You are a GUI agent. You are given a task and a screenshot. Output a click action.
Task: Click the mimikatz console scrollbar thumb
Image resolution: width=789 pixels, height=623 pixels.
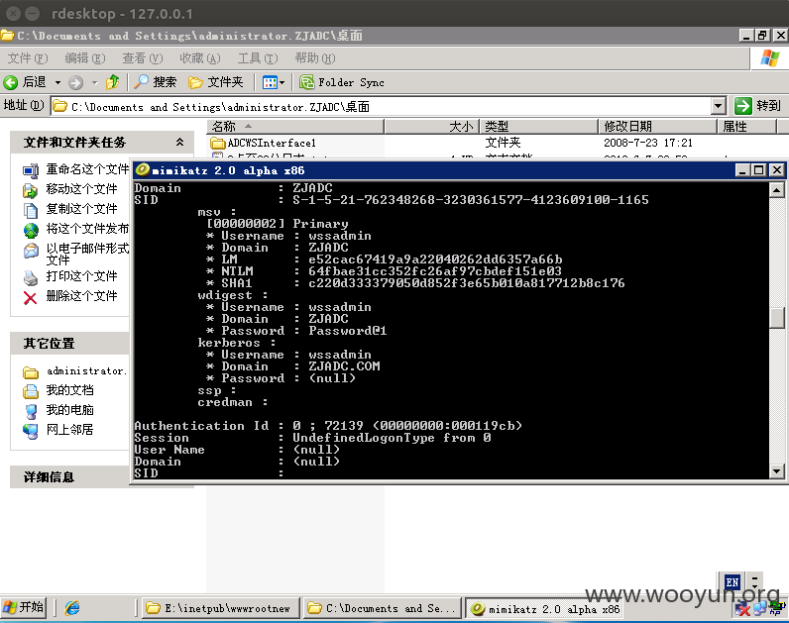777,318
